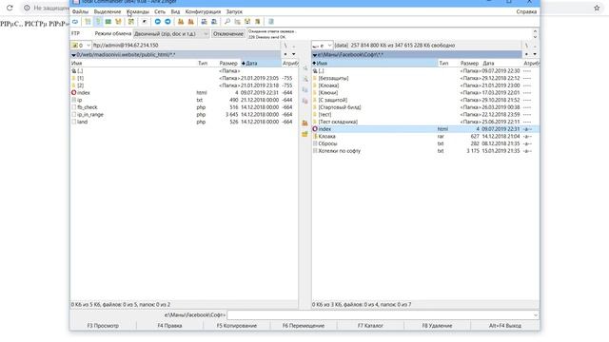This screenshot has width=609, height=342.
Task: Open the Режим обмена transfer mode combo box
Action: coord(171,34)
